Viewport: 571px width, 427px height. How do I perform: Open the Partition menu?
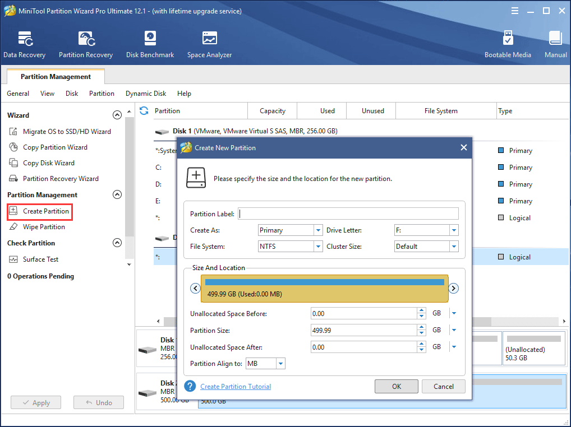[x=102, y=94]
